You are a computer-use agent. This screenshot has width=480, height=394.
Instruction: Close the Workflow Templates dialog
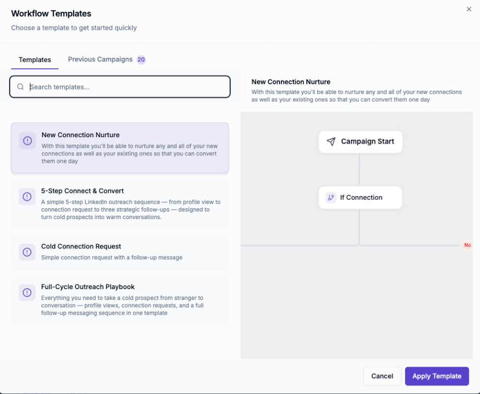(x=469, y=9)
